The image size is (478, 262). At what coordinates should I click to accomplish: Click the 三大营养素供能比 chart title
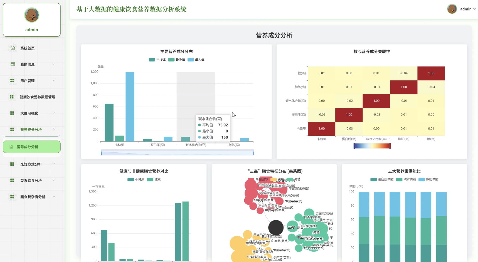pyautogui.click(x=404, y=171)
